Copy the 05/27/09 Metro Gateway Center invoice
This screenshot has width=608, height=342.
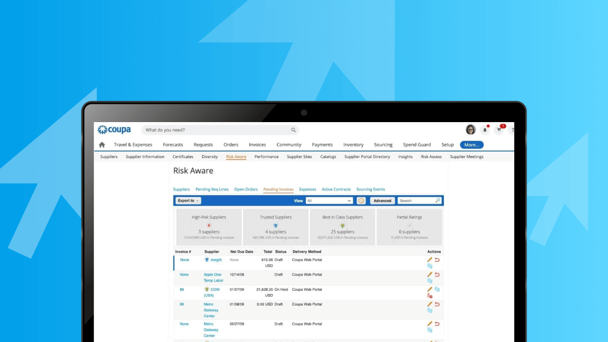[x=430, y=330]
